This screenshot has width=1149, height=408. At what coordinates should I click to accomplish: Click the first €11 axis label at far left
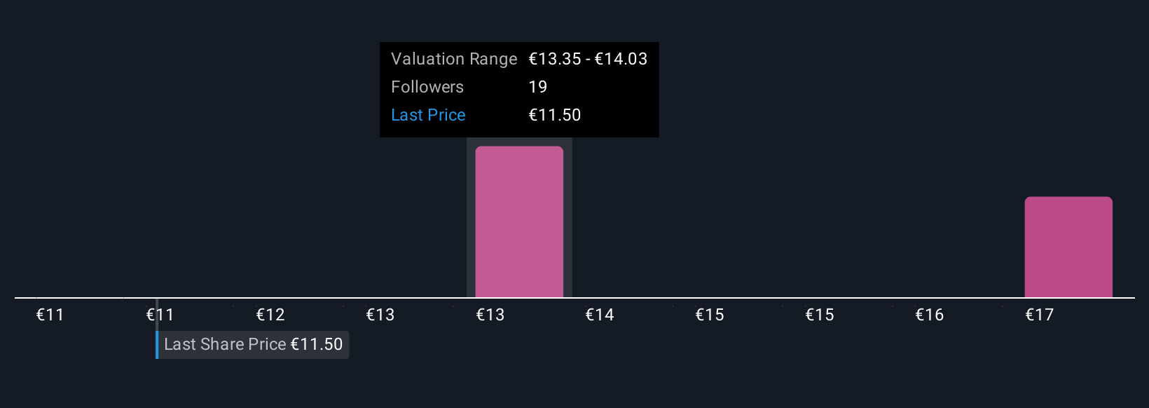50,315
